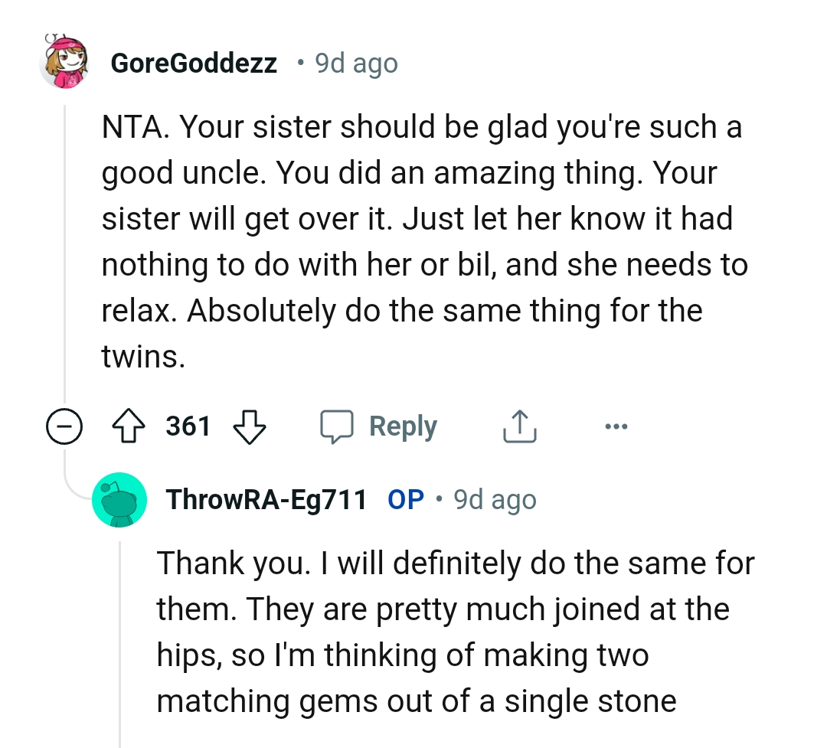827x748 pixels.
Task: Share the NTA comment via the share icon
Action: tap(520, 426)
